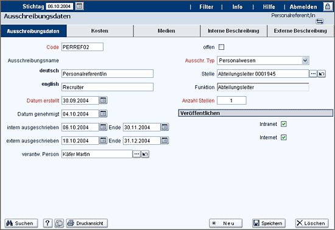This screenshot has height=230, width=335.
Task: Click the Veröffentlichen section header
Action: (256, 113)
